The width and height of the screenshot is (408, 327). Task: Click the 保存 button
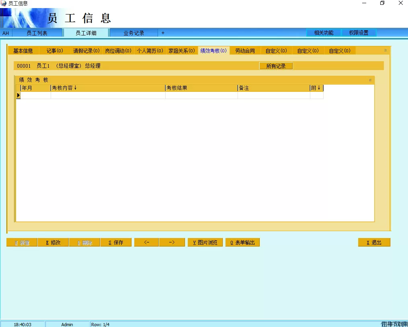(x=116, y=242)
